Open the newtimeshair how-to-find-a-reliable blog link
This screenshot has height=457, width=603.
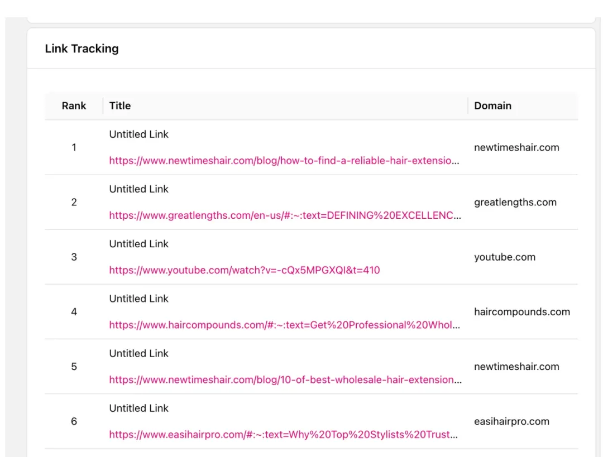pos(285,161)
